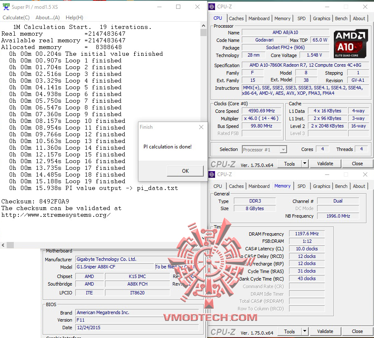Screen dimensions: 374x338
Task: Open Bench tab in lower CPU-Z window
Action: 341,186
